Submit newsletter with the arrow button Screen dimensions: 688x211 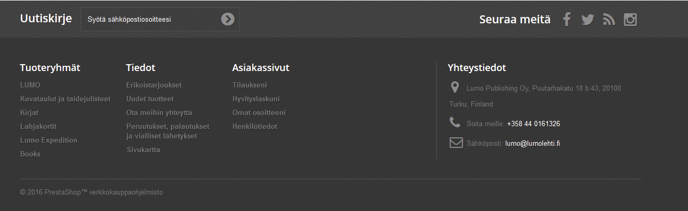pos(228,19)
